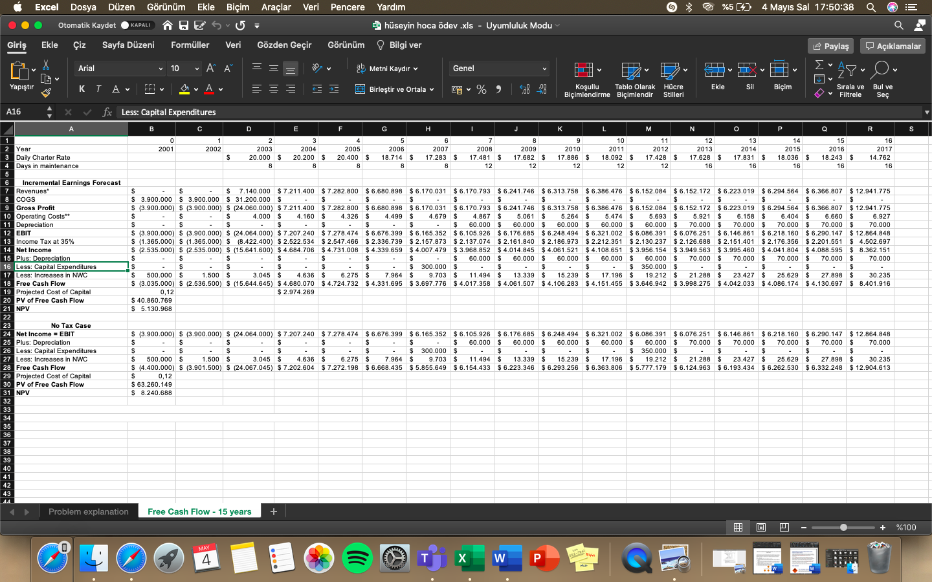Open Sırala ve Filtrele sort filter
The image size is (932, 582).
[x=850, y=80]
